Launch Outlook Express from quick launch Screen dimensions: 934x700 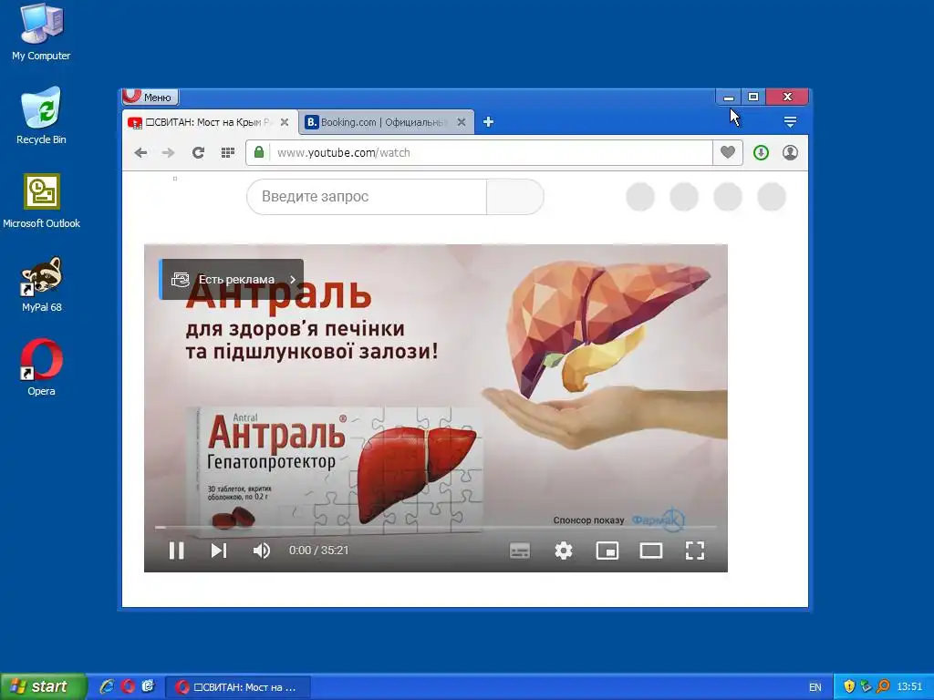pos(148,686)
